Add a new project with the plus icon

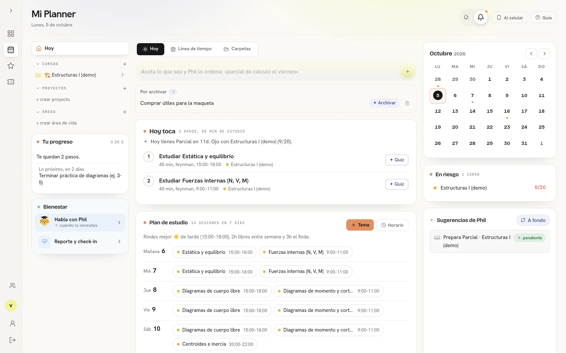pyautogui.click(x=125, y=88)
